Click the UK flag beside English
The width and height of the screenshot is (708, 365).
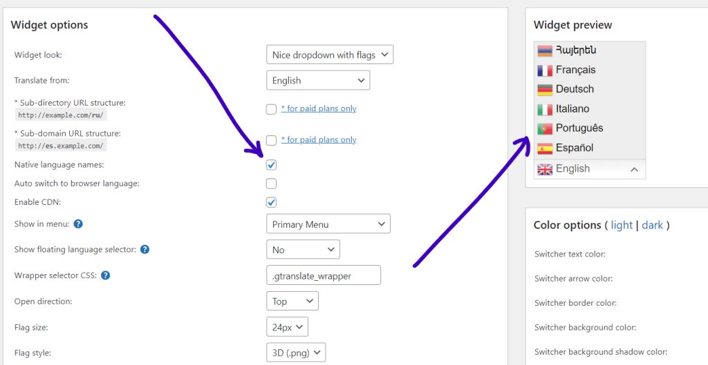545,169
